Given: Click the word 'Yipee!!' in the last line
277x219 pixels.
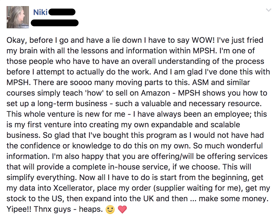Looking at the screenshot, I should 19,209.
